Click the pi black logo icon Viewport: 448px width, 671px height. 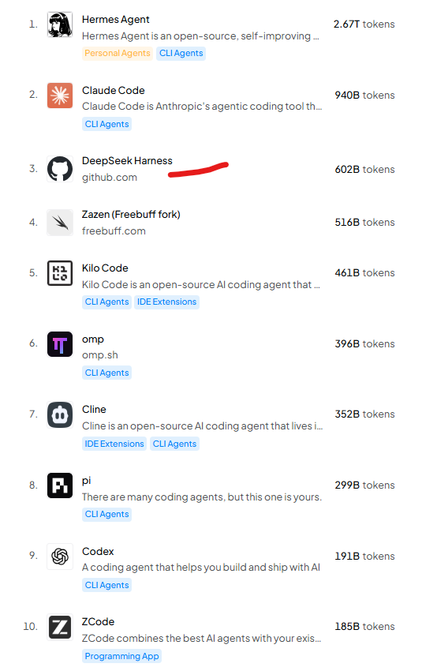[60, 485]
